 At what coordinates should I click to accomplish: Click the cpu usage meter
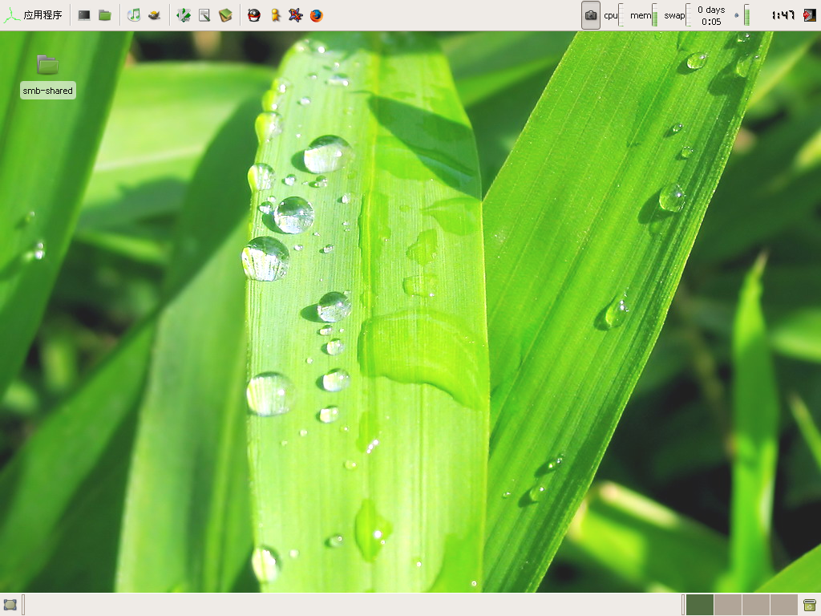(613, 15)
